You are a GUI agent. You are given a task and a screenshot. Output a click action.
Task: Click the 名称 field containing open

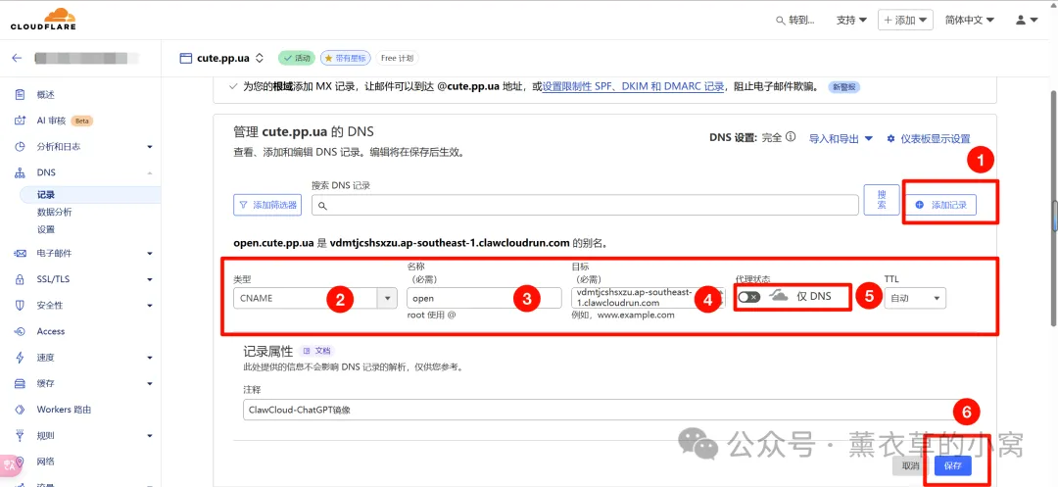pos(484,298)
